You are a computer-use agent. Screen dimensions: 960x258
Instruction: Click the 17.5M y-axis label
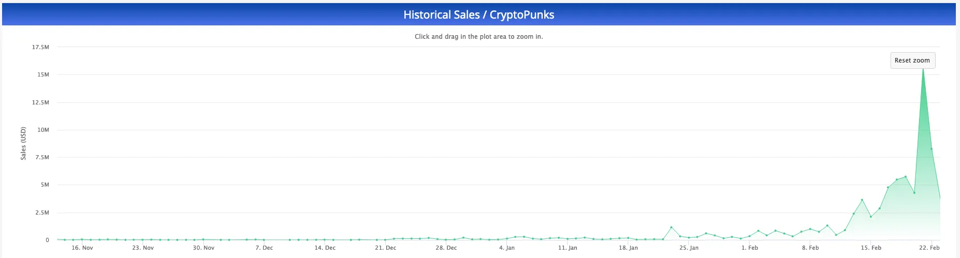40,48
